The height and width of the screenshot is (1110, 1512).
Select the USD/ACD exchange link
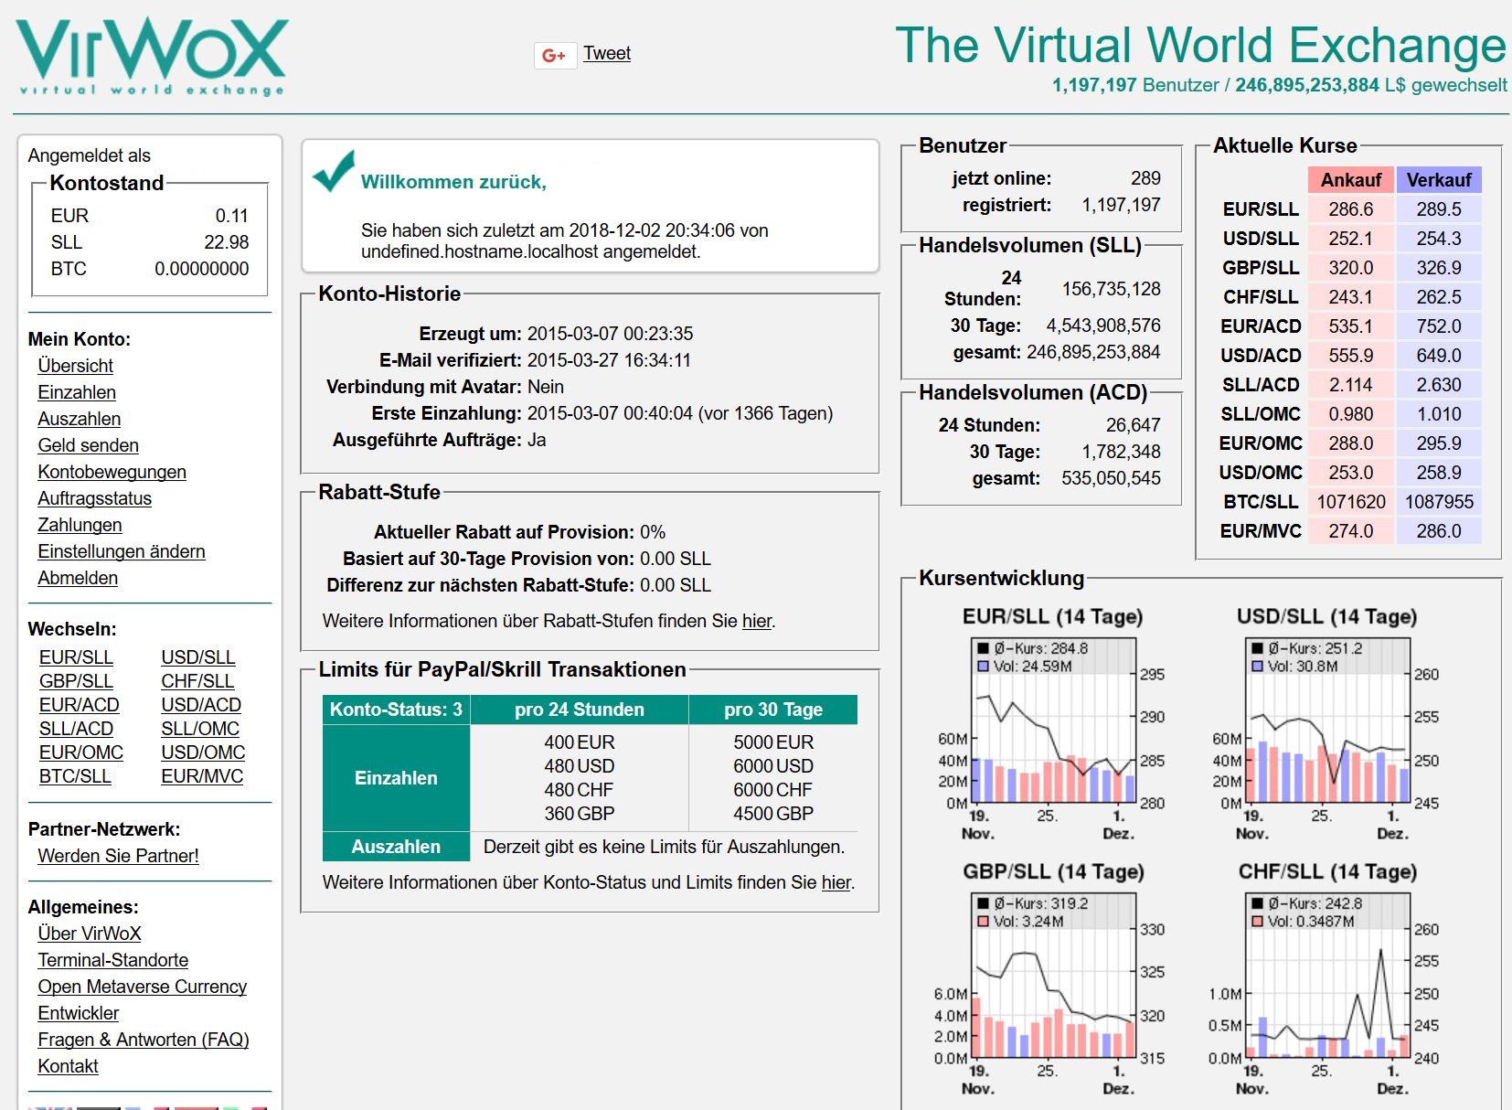coord(201,705)
